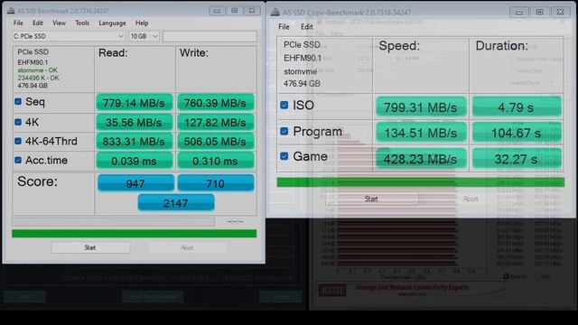Image resolution: width=578 pixels, height=325 pixels.
Task: Minimize the AS SSD Benchmark window
Action: coord(217,11)
